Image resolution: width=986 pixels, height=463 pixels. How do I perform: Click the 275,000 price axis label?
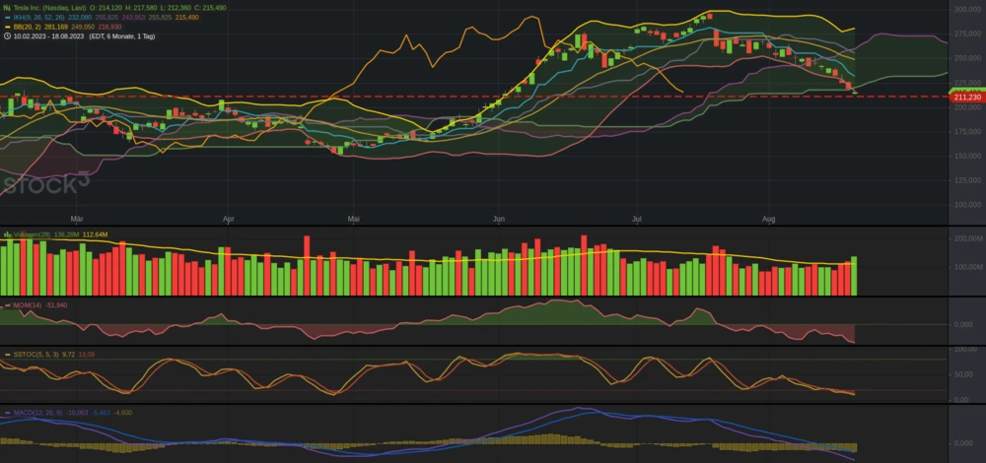[967, 33]
